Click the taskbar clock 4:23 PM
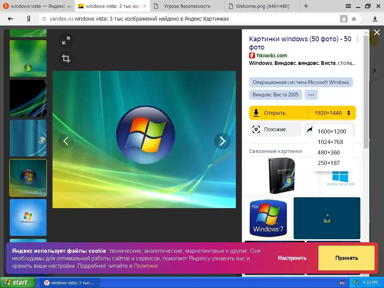The image size is (384, 288). click(x=370, y=283)
